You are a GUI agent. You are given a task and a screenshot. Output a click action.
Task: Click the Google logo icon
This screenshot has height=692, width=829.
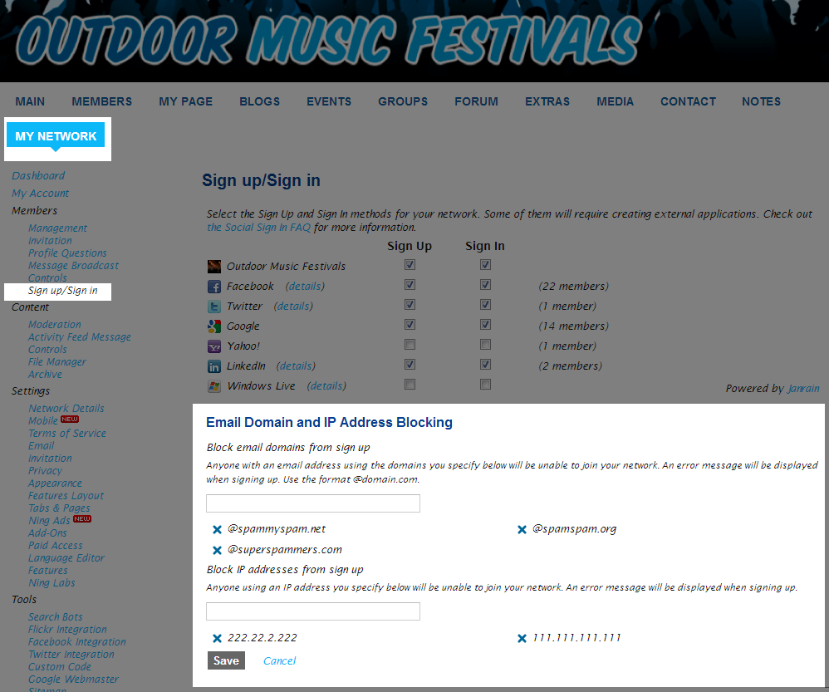point(214,326)
